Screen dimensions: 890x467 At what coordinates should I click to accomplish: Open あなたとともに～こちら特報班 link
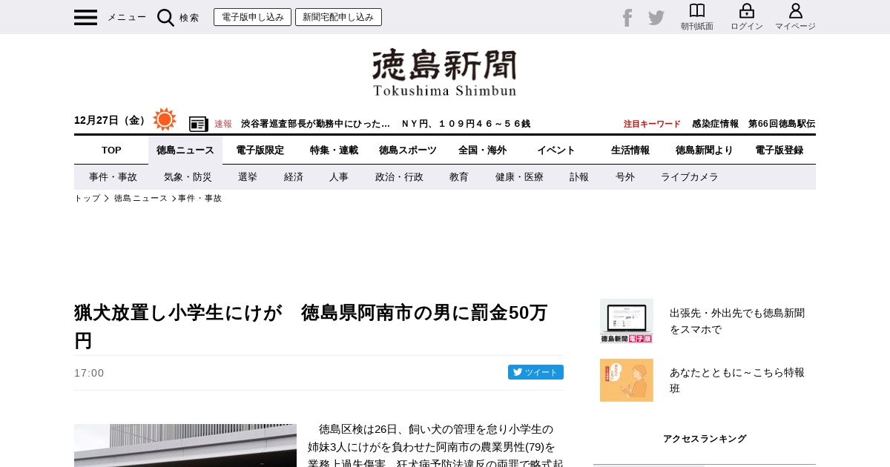pyautogui.click(x=737, y=380)
